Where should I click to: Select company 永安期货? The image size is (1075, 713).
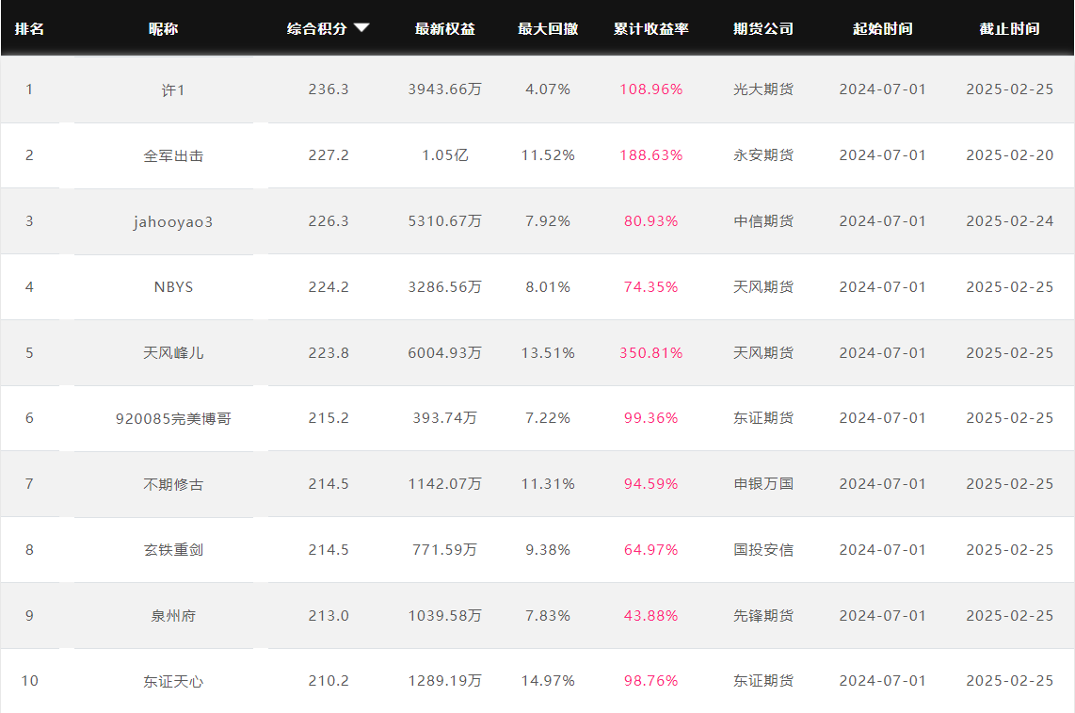point(763,155)
